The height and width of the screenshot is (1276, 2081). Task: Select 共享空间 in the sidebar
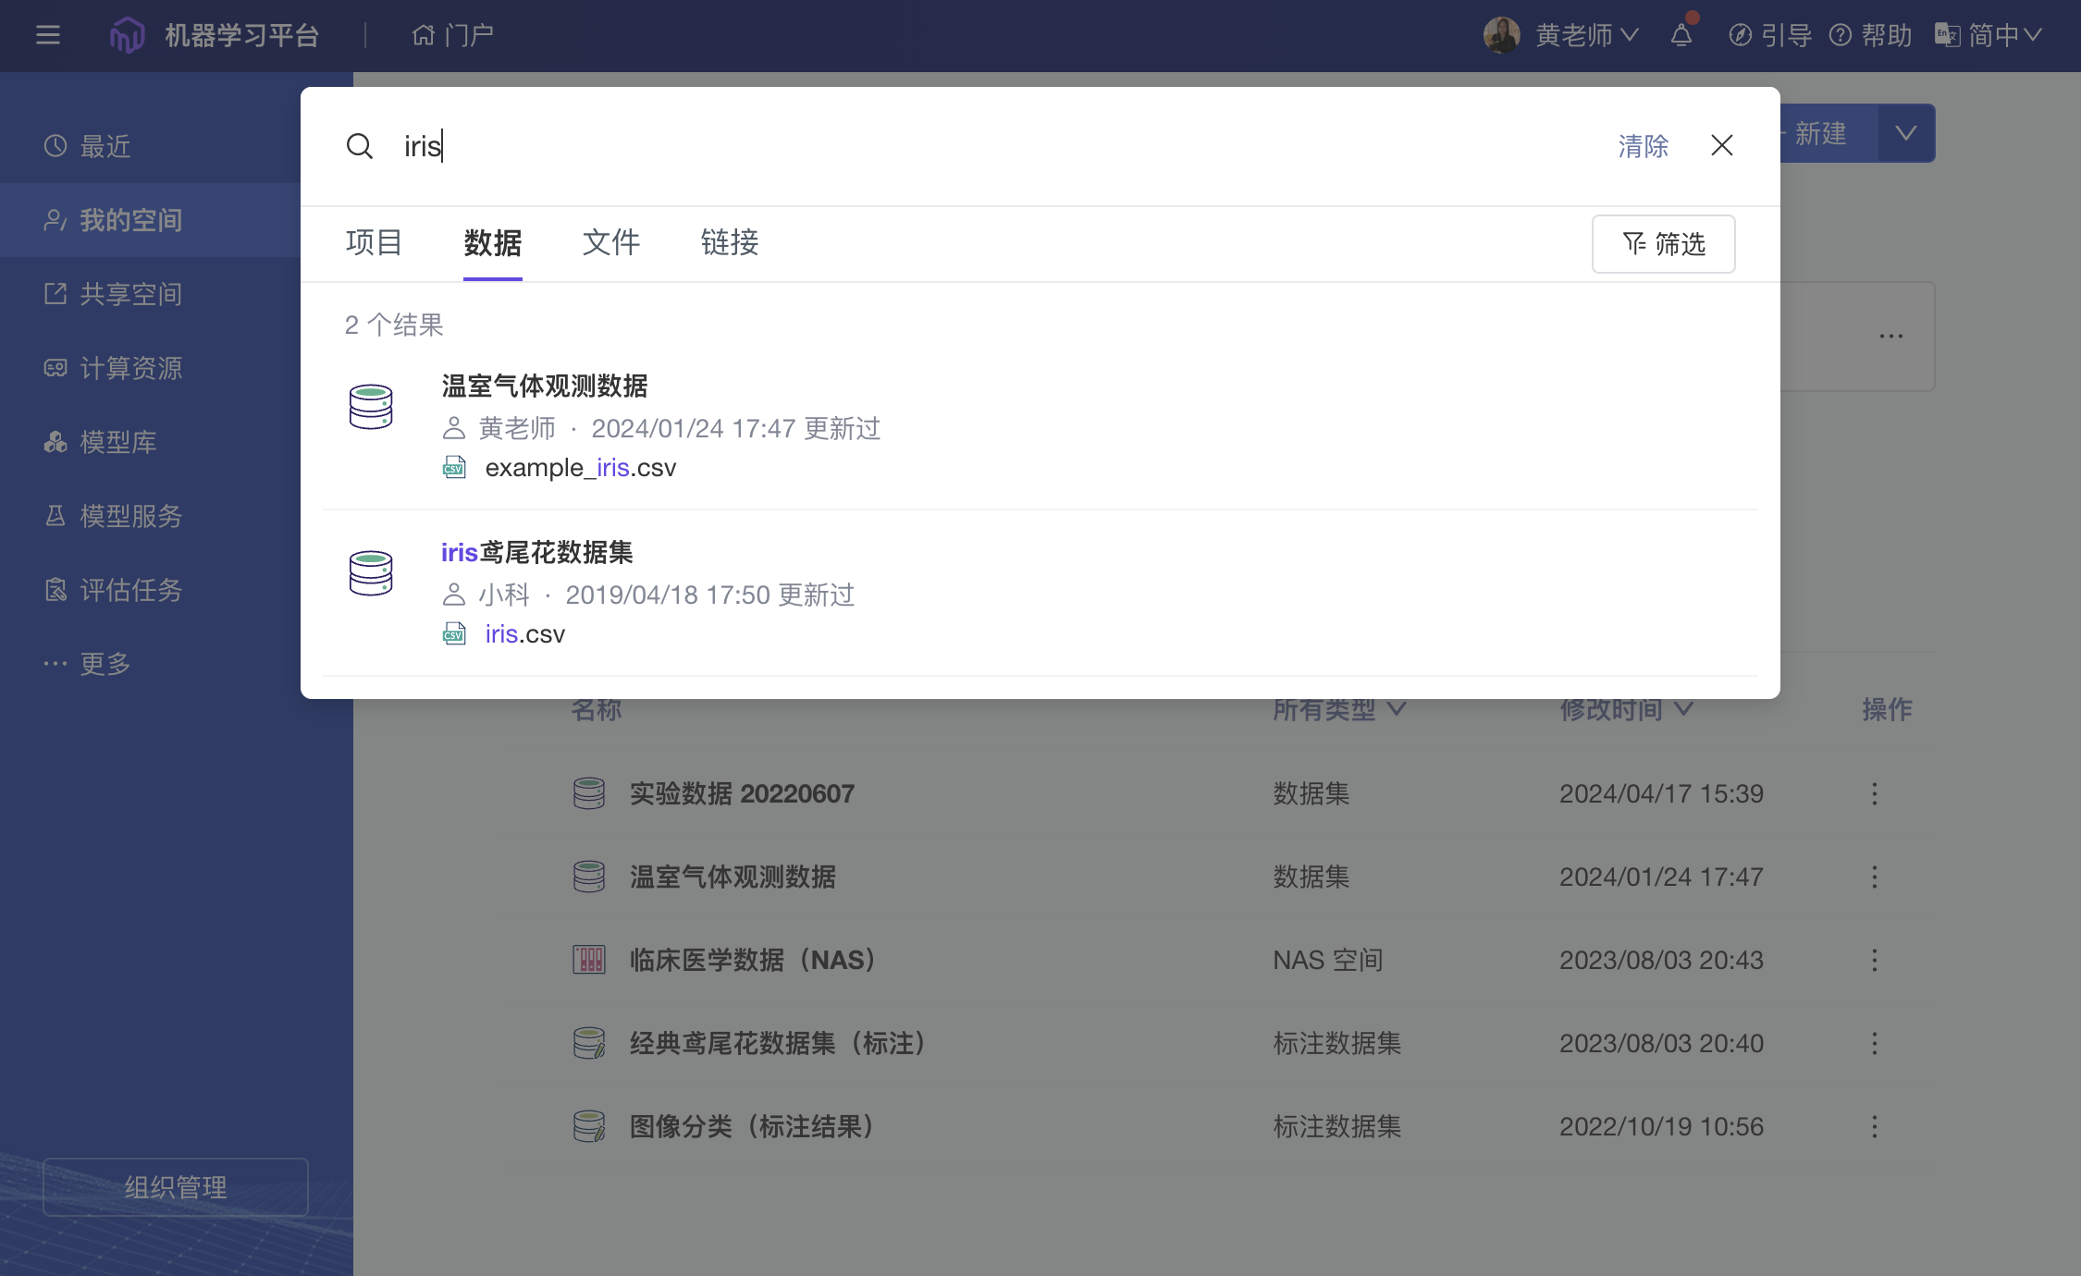pos(130,294)
